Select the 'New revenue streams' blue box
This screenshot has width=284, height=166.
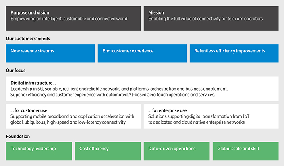50,54
